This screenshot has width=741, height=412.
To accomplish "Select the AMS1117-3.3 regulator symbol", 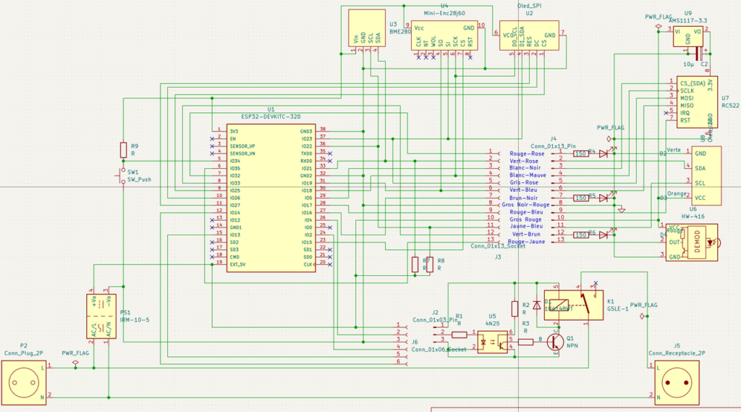I will (x=688, y=36).
